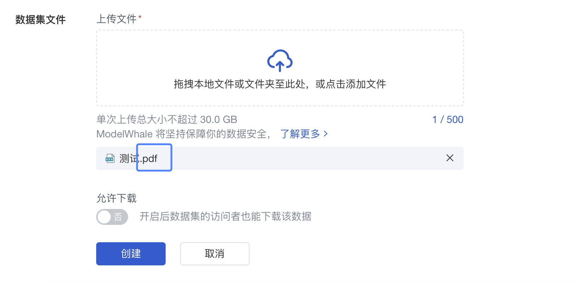Open more info using the > indicator
The width and height of the screenshot is (583, 282).
pyautogui.click(x=326, y=134)
